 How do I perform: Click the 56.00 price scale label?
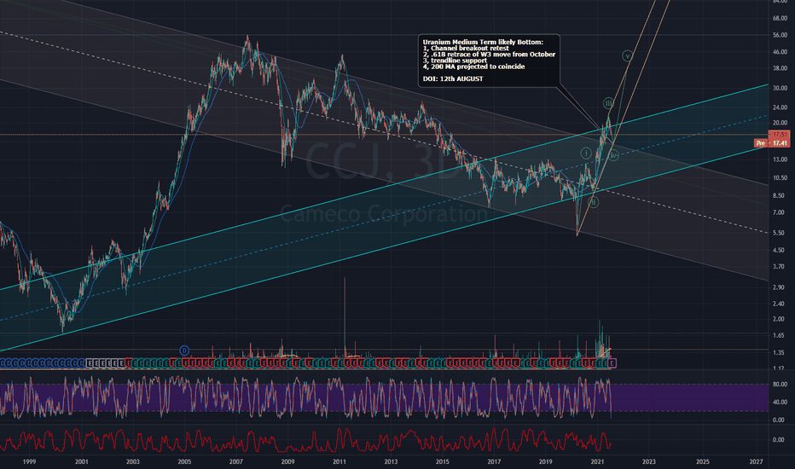click(780, 36)
